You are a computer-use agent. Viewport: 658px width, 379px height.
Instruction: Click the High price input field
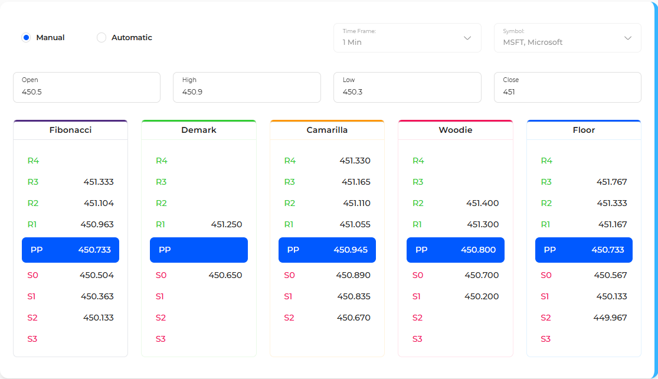tap(247, 87)
